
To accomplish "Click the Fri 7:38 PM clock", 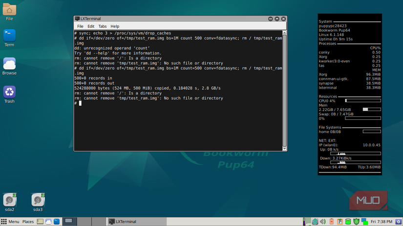I will 382,222.
